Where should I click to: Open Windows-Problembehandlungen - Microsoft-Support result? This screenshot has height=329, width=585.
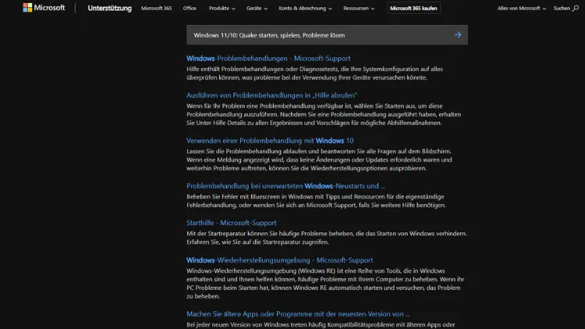point(268,58)
